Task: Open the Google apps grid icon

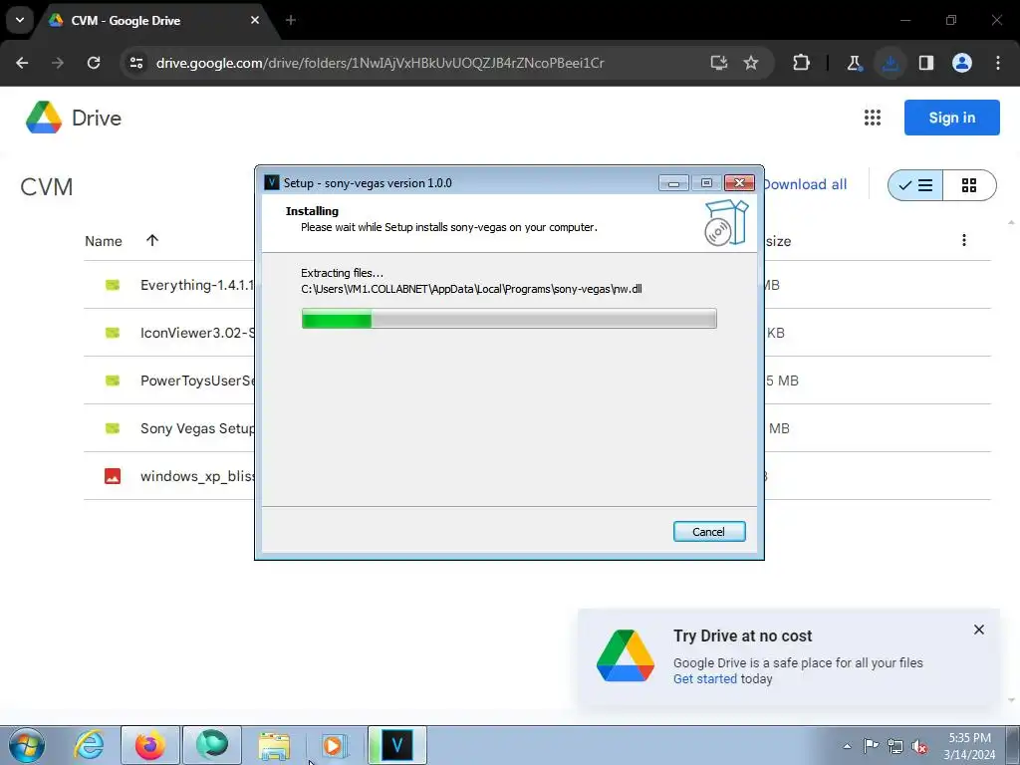Action: tap(872, 118)
